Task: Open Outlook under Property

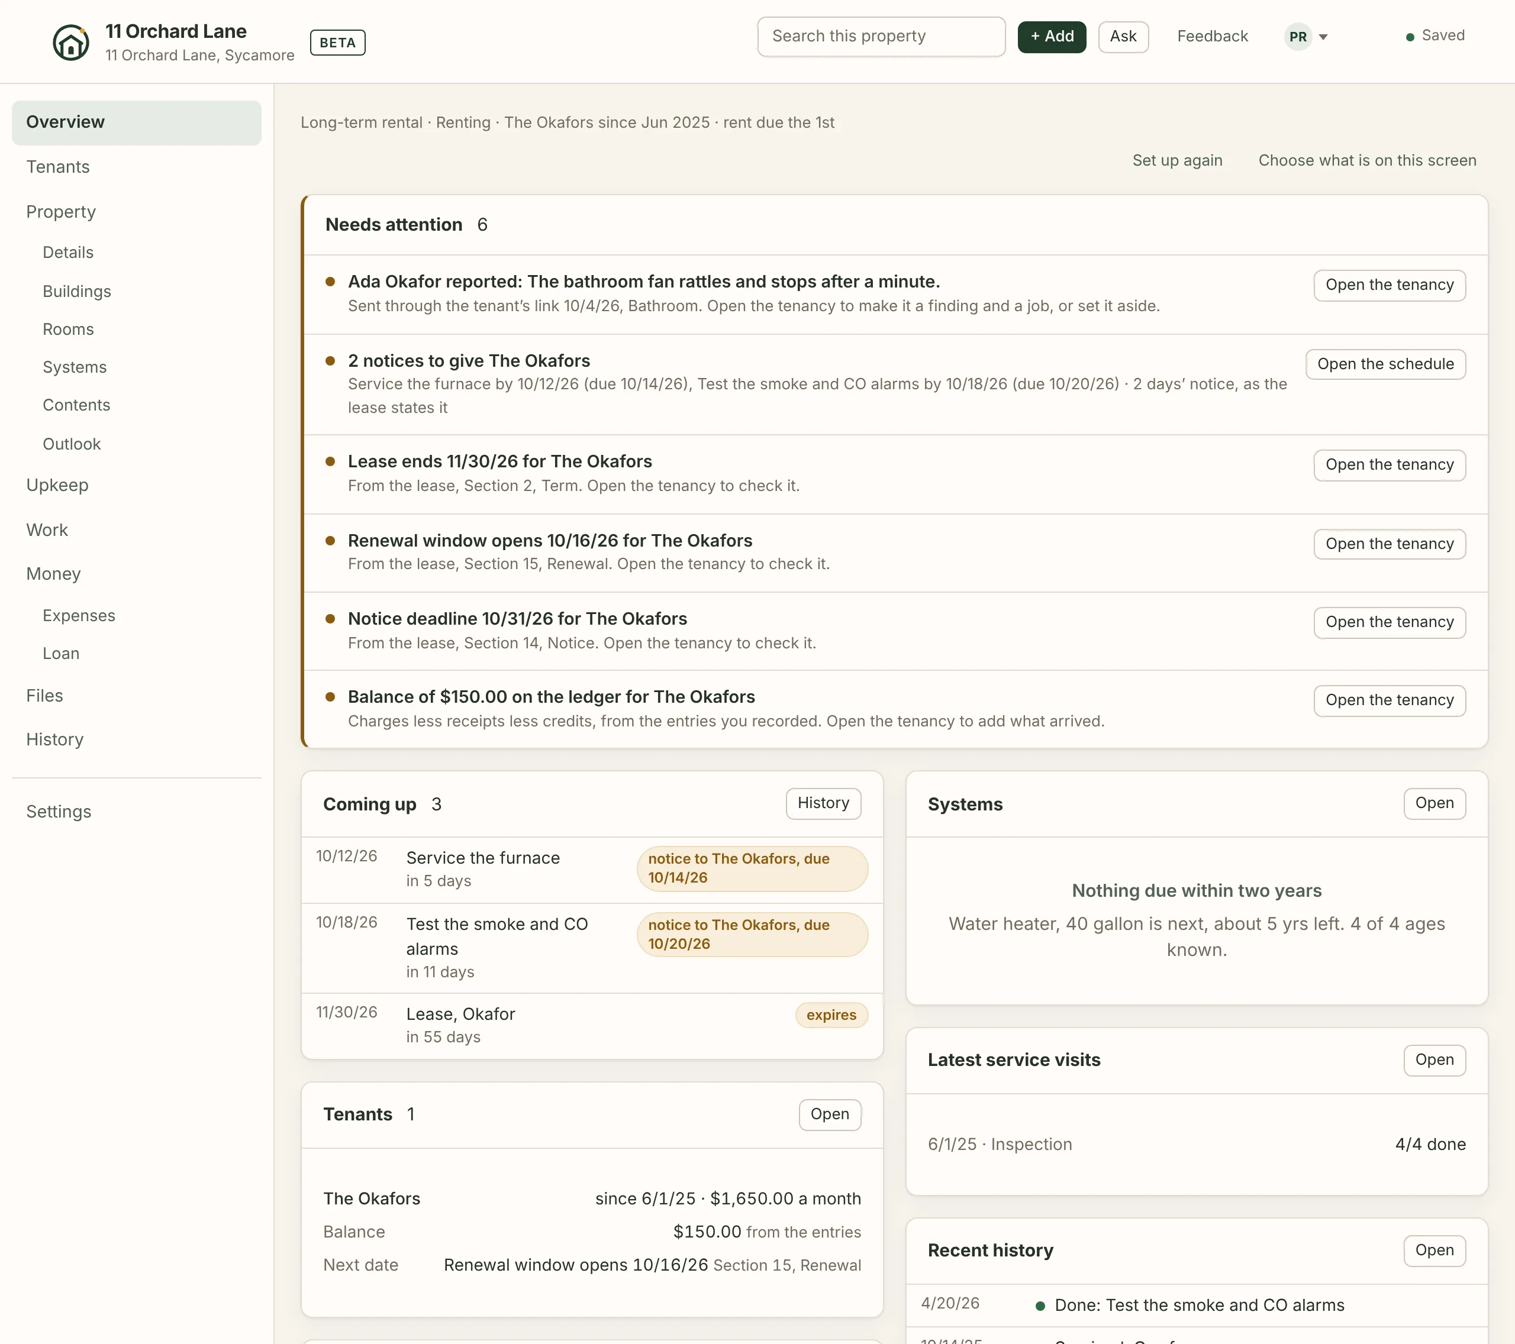Action: [x=72, y=444]
